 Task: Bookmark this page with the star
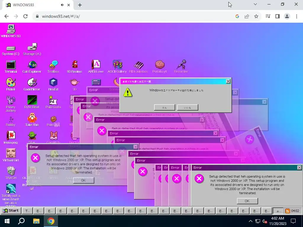256,17
